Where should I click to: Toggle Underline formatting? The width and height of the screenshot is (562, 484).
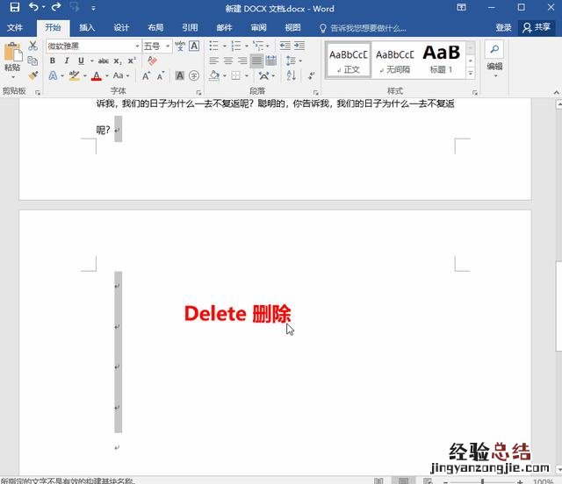point(80,60)
